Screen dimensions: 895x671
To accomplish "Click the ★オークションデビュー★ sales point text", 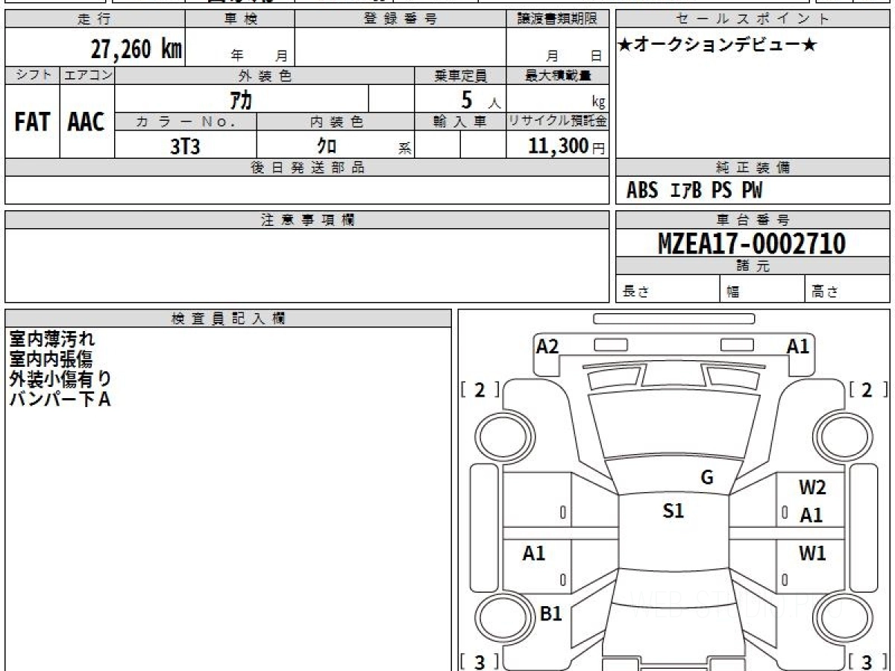I will (717, 45).
